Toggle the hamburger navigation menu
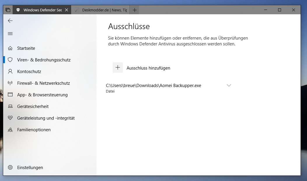The image size is (307, 181). (10, 33)
